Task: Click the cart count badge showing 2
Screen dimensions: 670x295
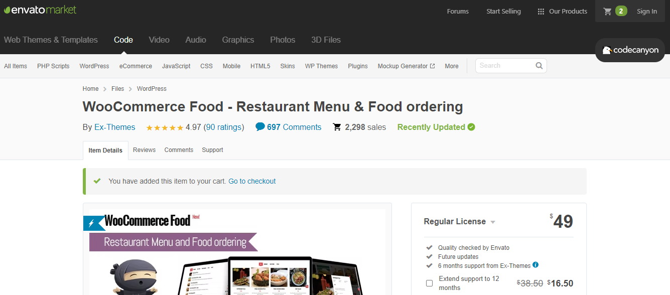Action: [x=621, y=11]
